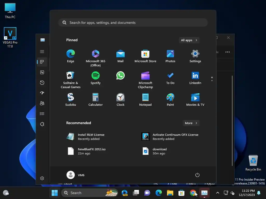Image resolution: width=266 pixels, height=199 pixels.
Task: Switch to Performance tab in Task Manager
Action: (x=42, y=72)
